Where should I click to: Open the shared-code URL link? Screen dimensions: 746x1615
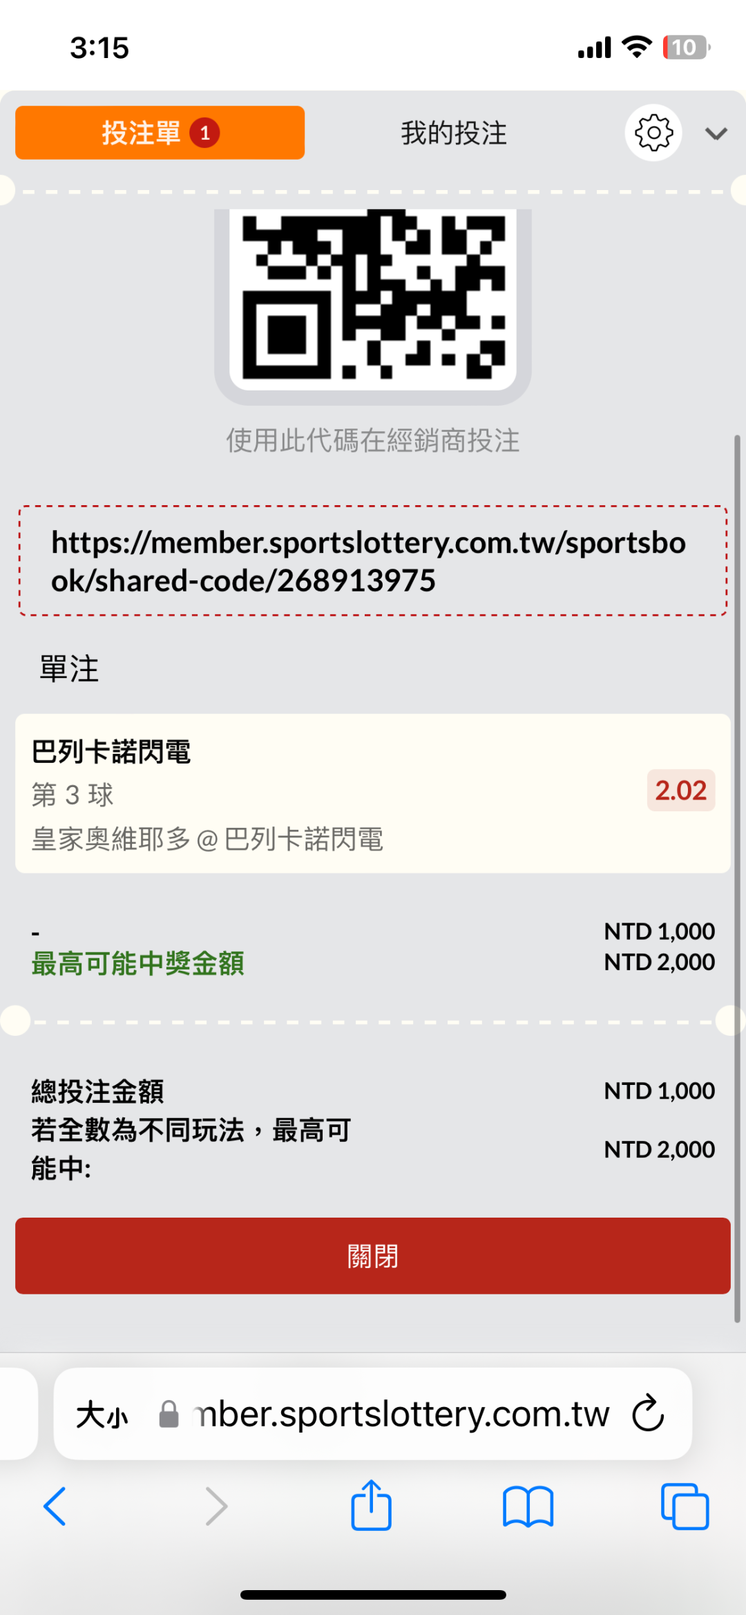(x=369, y=561)
